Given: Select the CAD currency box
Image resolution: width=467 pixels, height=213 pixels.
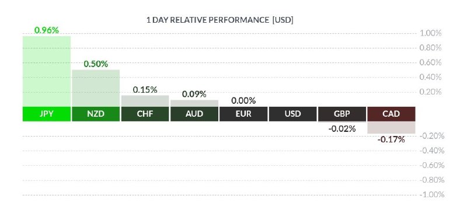Looking at the screenshot, I should pos(391,114).
